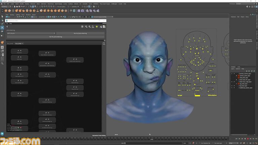Select the top-left node in expression graph
This screenshot has width=258, height=145.
[x=20, y=51]
